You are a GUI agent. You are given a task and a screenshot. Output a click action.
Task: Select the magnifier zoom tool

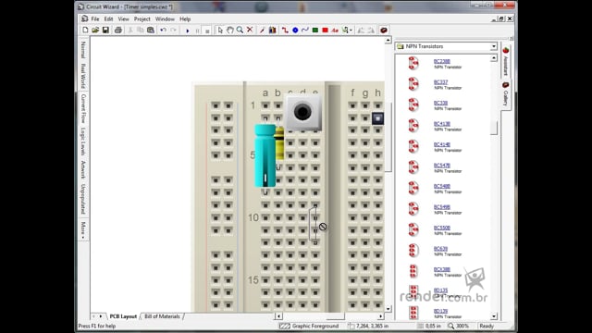(x=240, y=31)
